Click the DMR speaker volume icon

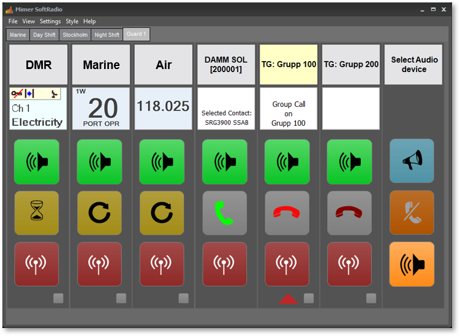click(37, 161)
